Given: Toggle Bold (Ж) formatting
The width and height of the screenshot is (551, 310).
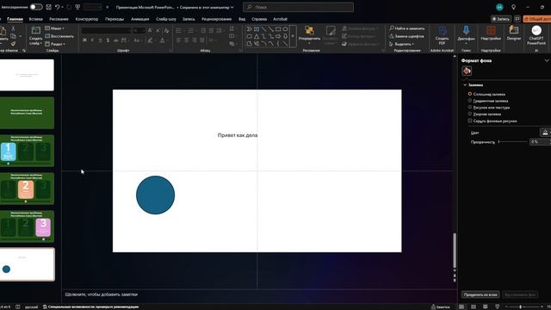Looking at the screenshot, I should [84, 40].
